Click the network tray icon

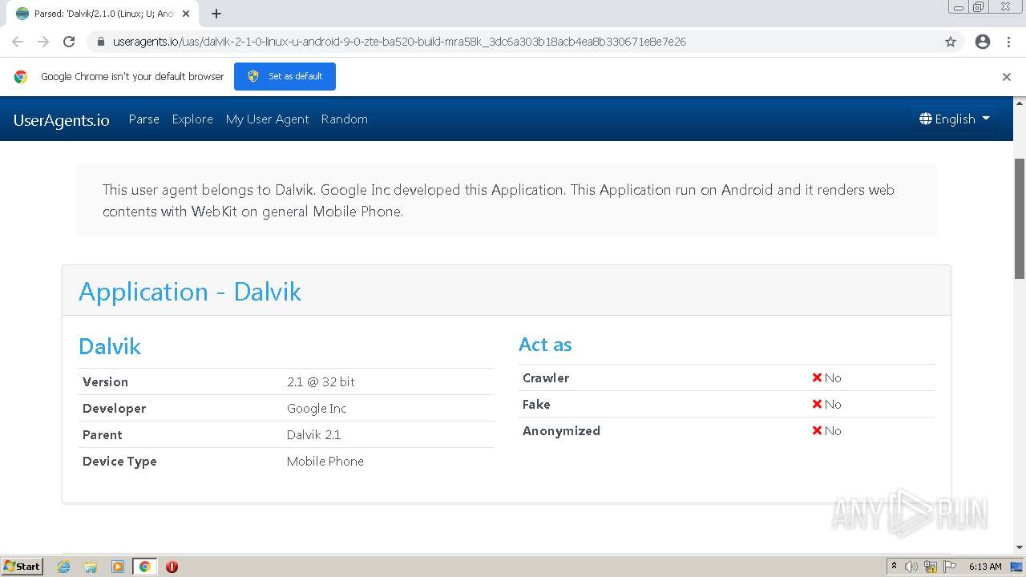coord(931,567)
